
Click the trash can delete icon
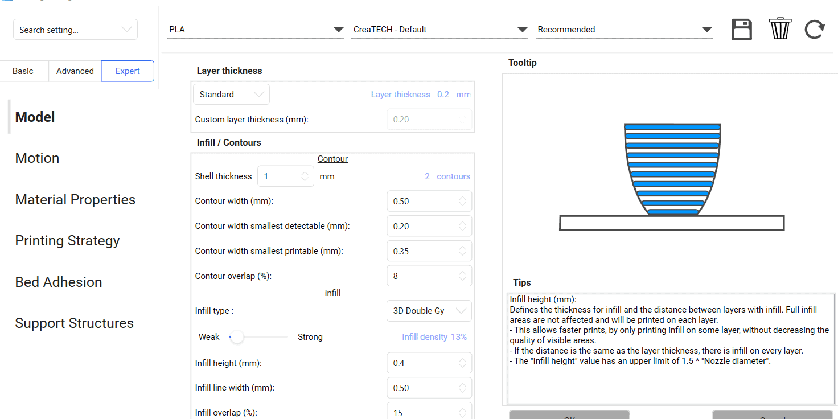(779, 28)
